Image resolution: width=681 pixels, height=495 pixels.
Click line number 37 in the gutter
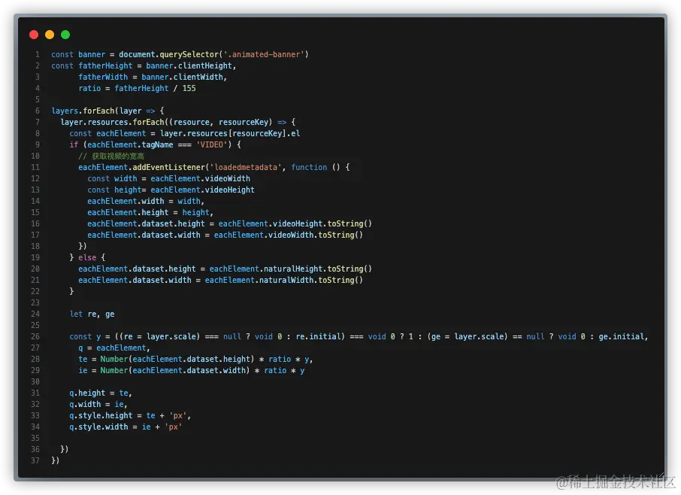click(x=35, y=460)
